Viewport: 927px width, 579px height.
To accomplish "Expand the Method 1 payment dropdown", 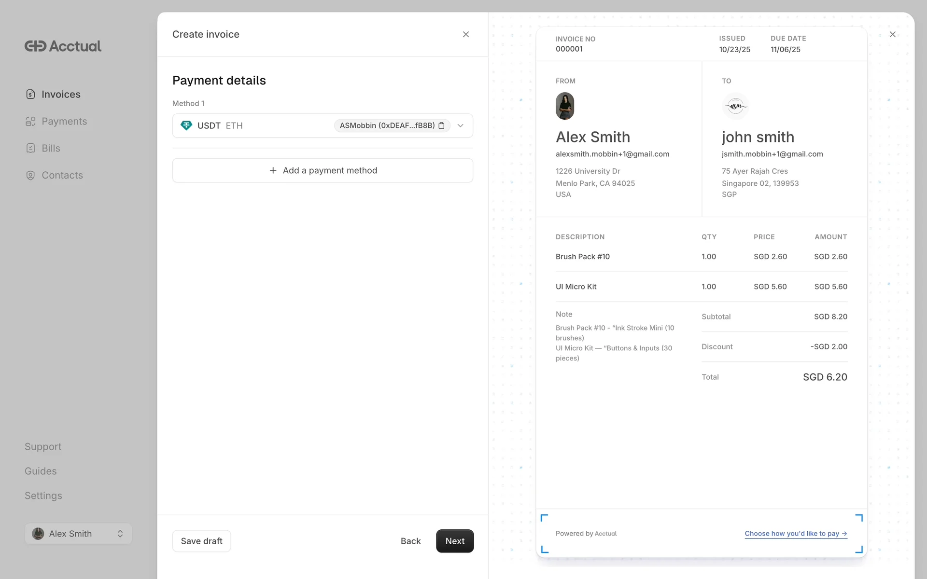I will point(460,125).
